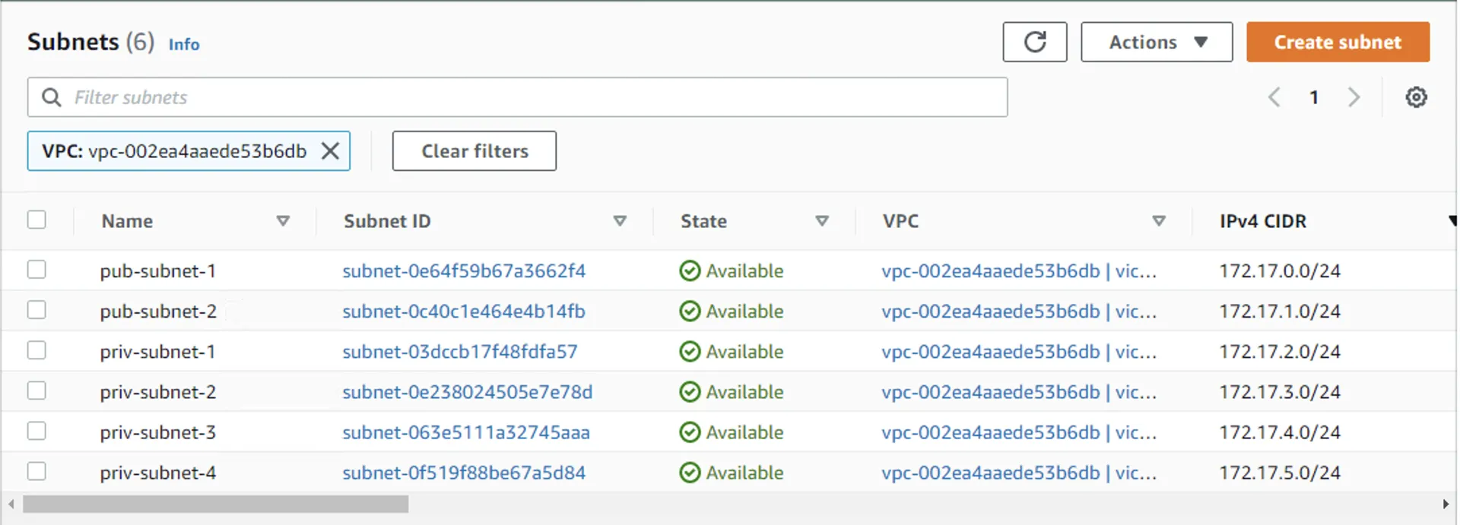Go to next page with right chevron
This screenshot has width=1460, height=525.
1354,97
